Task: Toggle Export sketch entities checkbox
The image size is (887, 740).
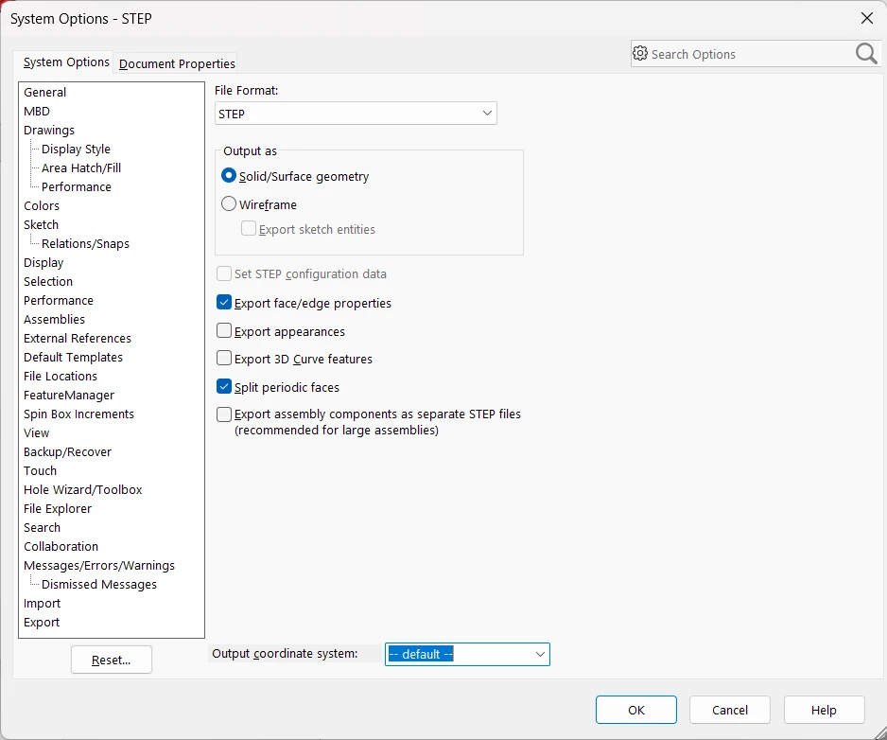Action: [249, 228]
